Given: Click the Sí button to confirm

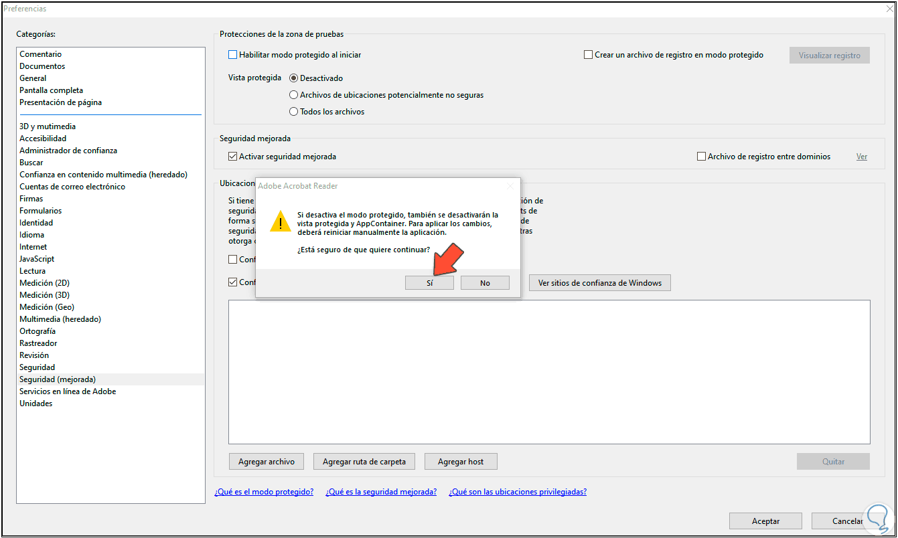Looking at the screenshot, I should (x=429, y=282).
